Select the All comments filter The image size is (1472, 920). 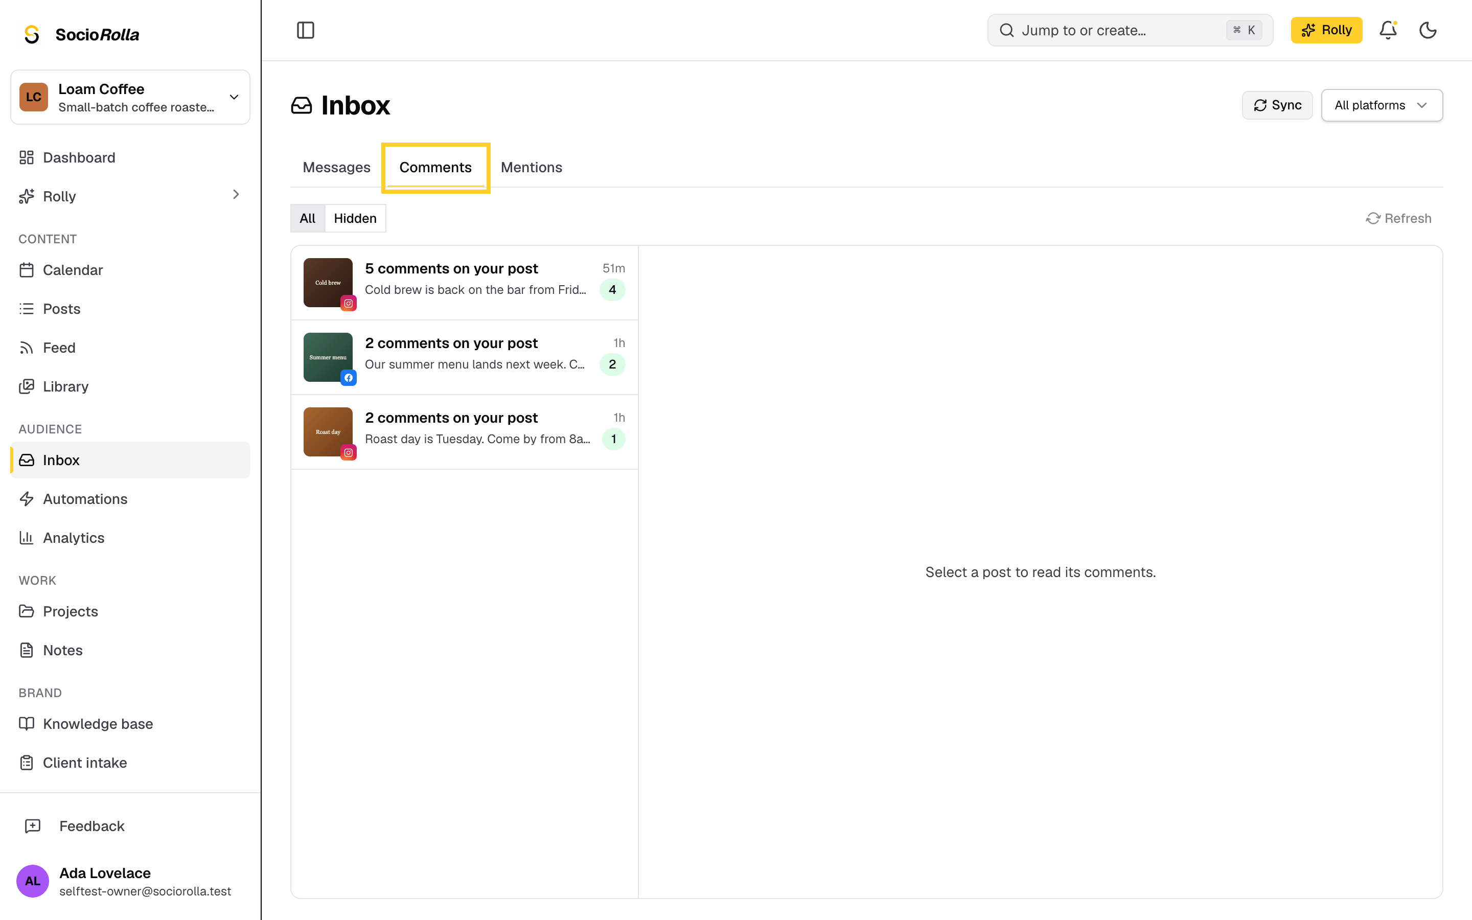[x=308, y=218]
